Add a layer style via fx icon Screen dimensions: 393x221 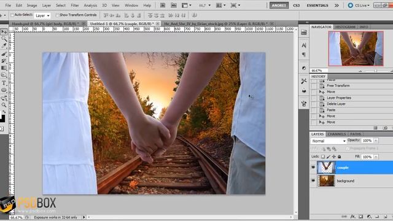pos(352,217)
